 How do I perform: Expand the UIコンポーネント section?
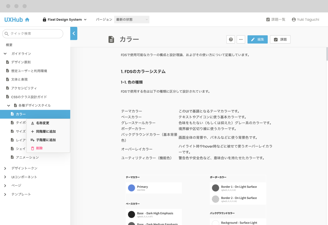coord(5,177)
